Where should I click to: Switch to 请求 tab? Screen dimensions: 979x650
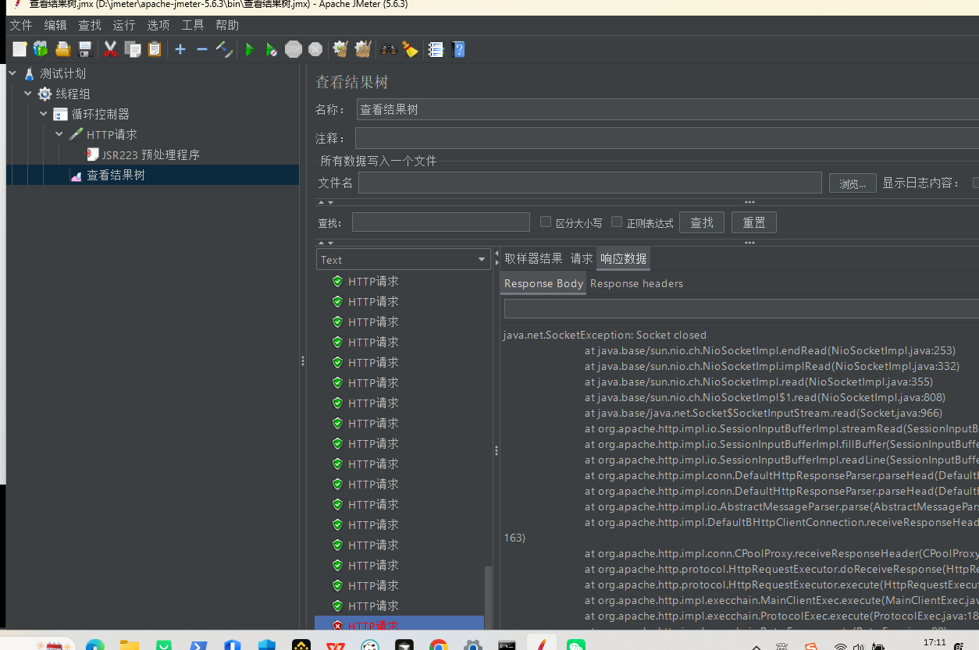tap(582, 258)
